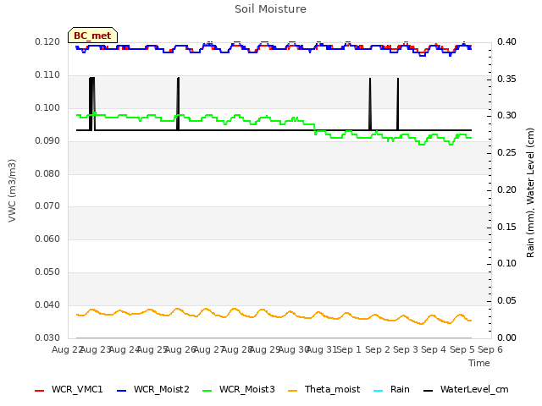Click the 0.120 left axis tick label
Viewport: 542px width, 406px height.
[x=47, y=42]
